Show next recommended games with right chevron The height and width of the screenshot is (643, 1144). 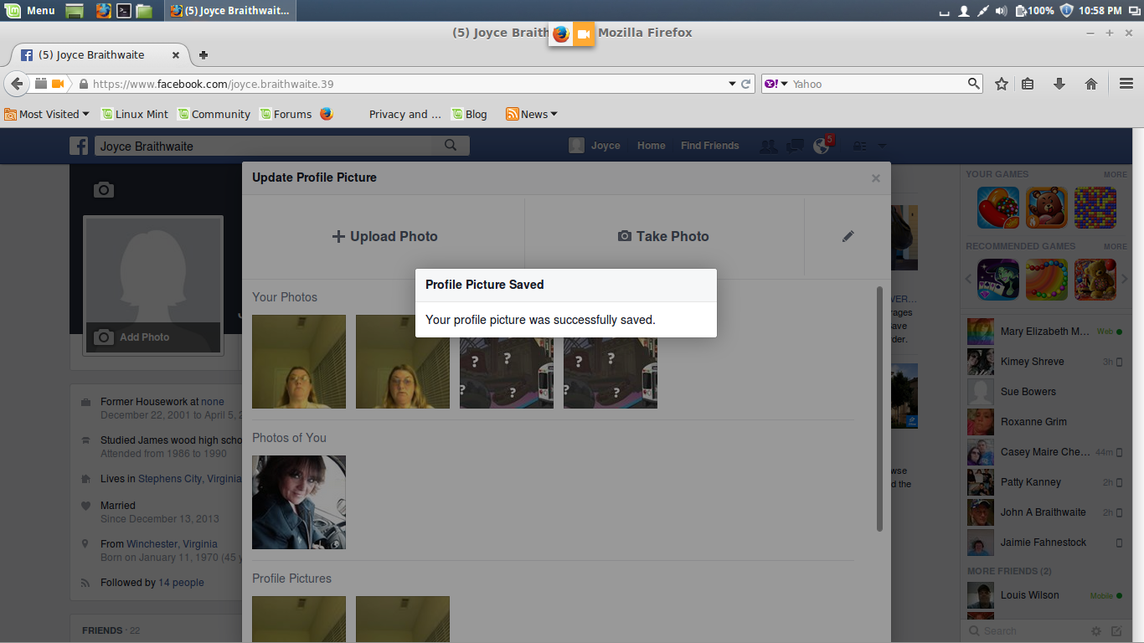pos(1125,280)
